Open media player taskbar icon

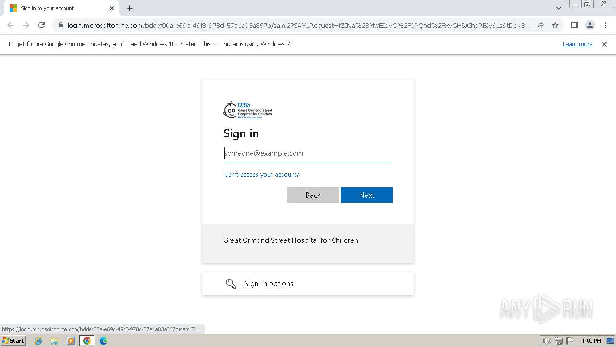tap(71, 341)
